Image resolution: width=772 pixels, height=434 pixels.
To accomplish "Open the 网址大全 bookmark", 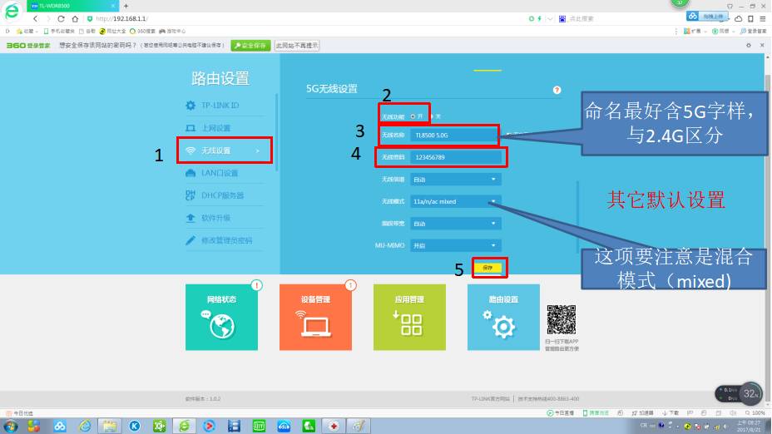I will (x=113, y=32).
